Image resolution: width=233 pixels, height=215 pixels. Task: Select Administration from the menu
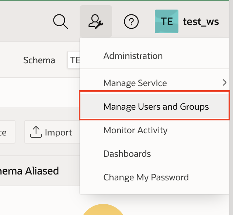pos(154,56)
